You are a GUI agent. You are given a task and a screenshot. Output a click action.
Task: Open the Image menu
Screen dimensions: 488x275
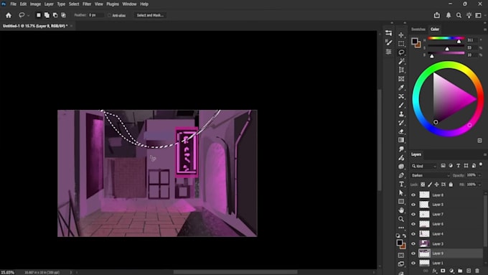[x=35, y=4]
